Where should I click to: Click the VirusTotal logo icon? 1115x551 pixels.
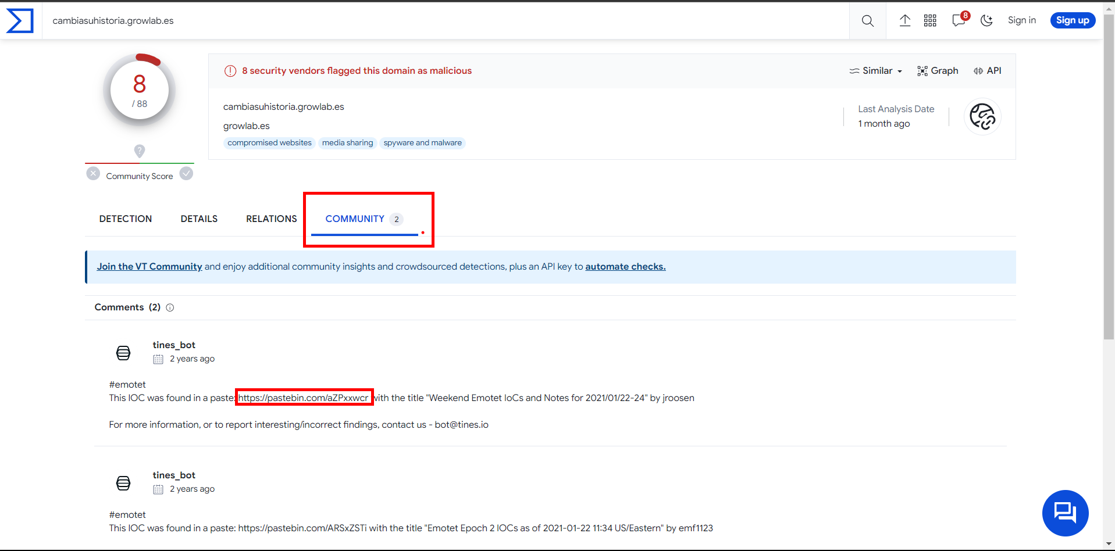point(20,21)
